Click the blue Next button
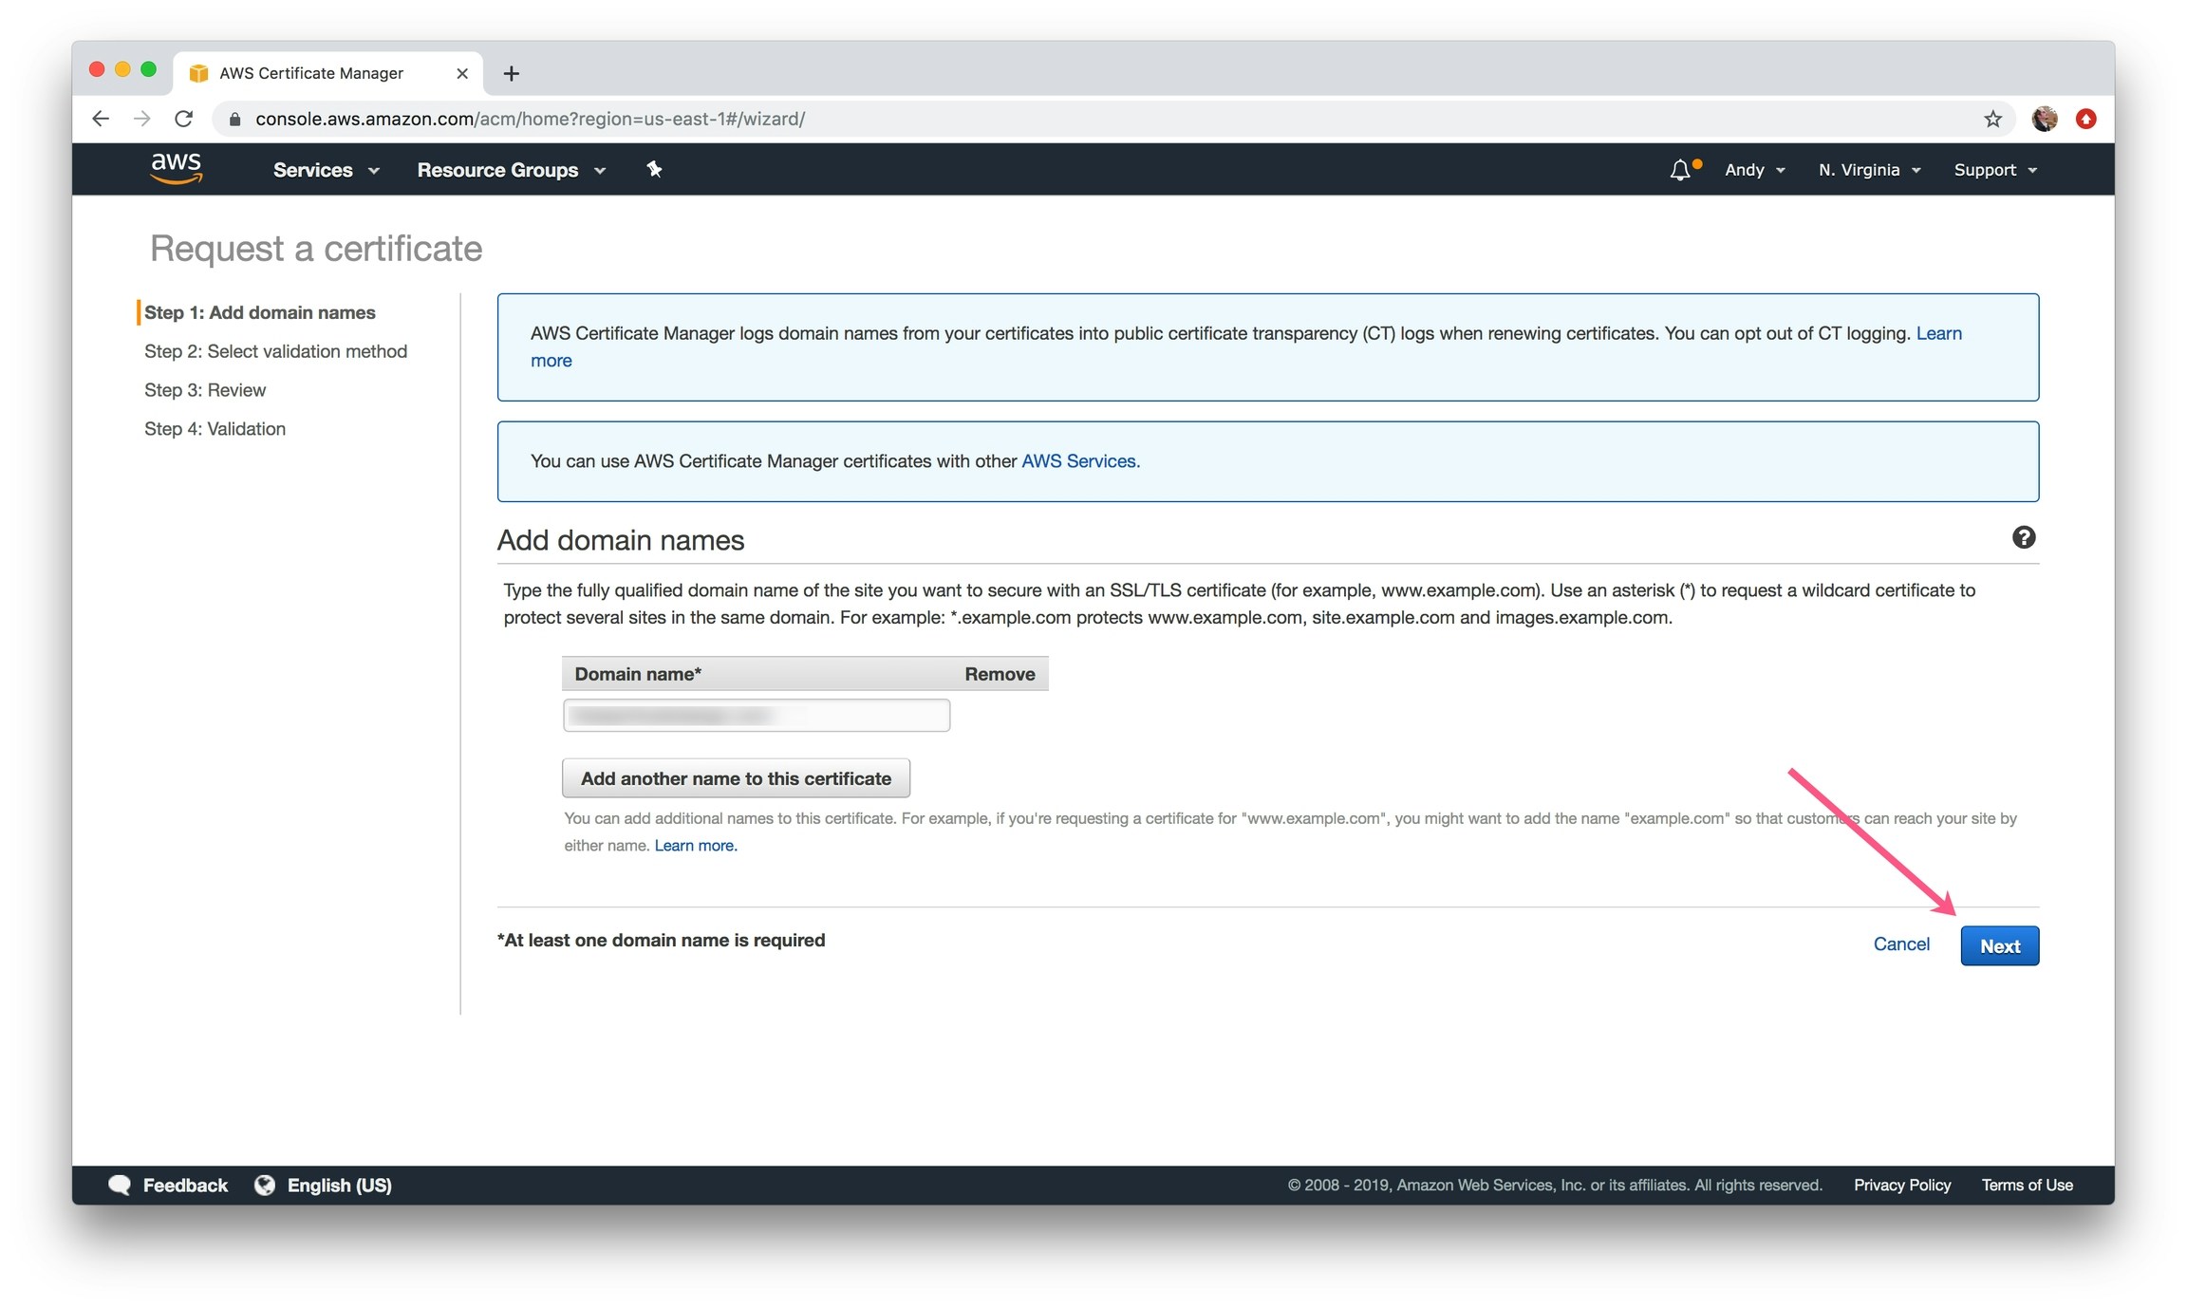This screenshot has height=1308, width=2187. point(1999,945)
